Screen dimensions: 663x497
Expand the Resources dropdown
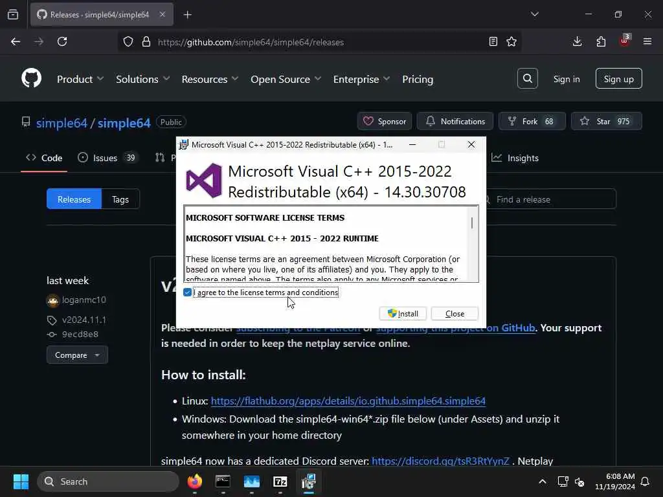(210, 79)
